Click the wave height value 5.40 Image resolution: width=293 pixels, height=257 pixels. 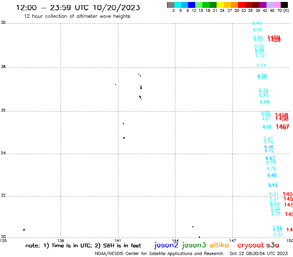264,95
